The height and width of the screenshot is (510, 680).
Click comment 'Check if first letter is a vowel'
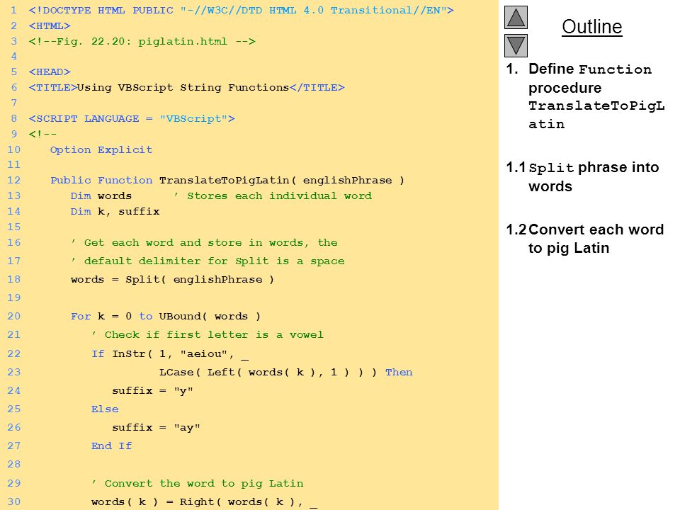point(208,335)
